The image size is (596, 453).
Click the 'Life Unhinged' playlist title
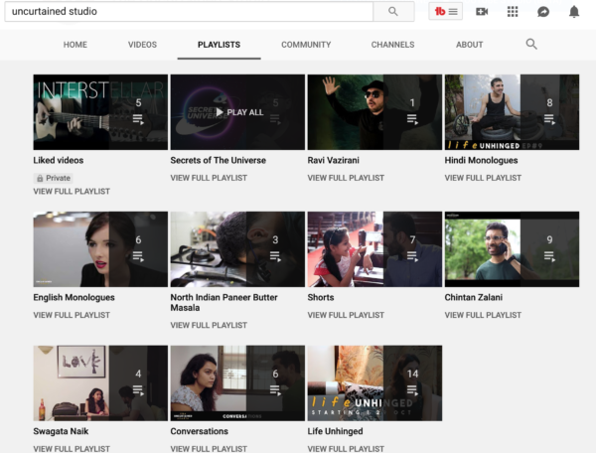pyautogui.click(x=336, y=431)
